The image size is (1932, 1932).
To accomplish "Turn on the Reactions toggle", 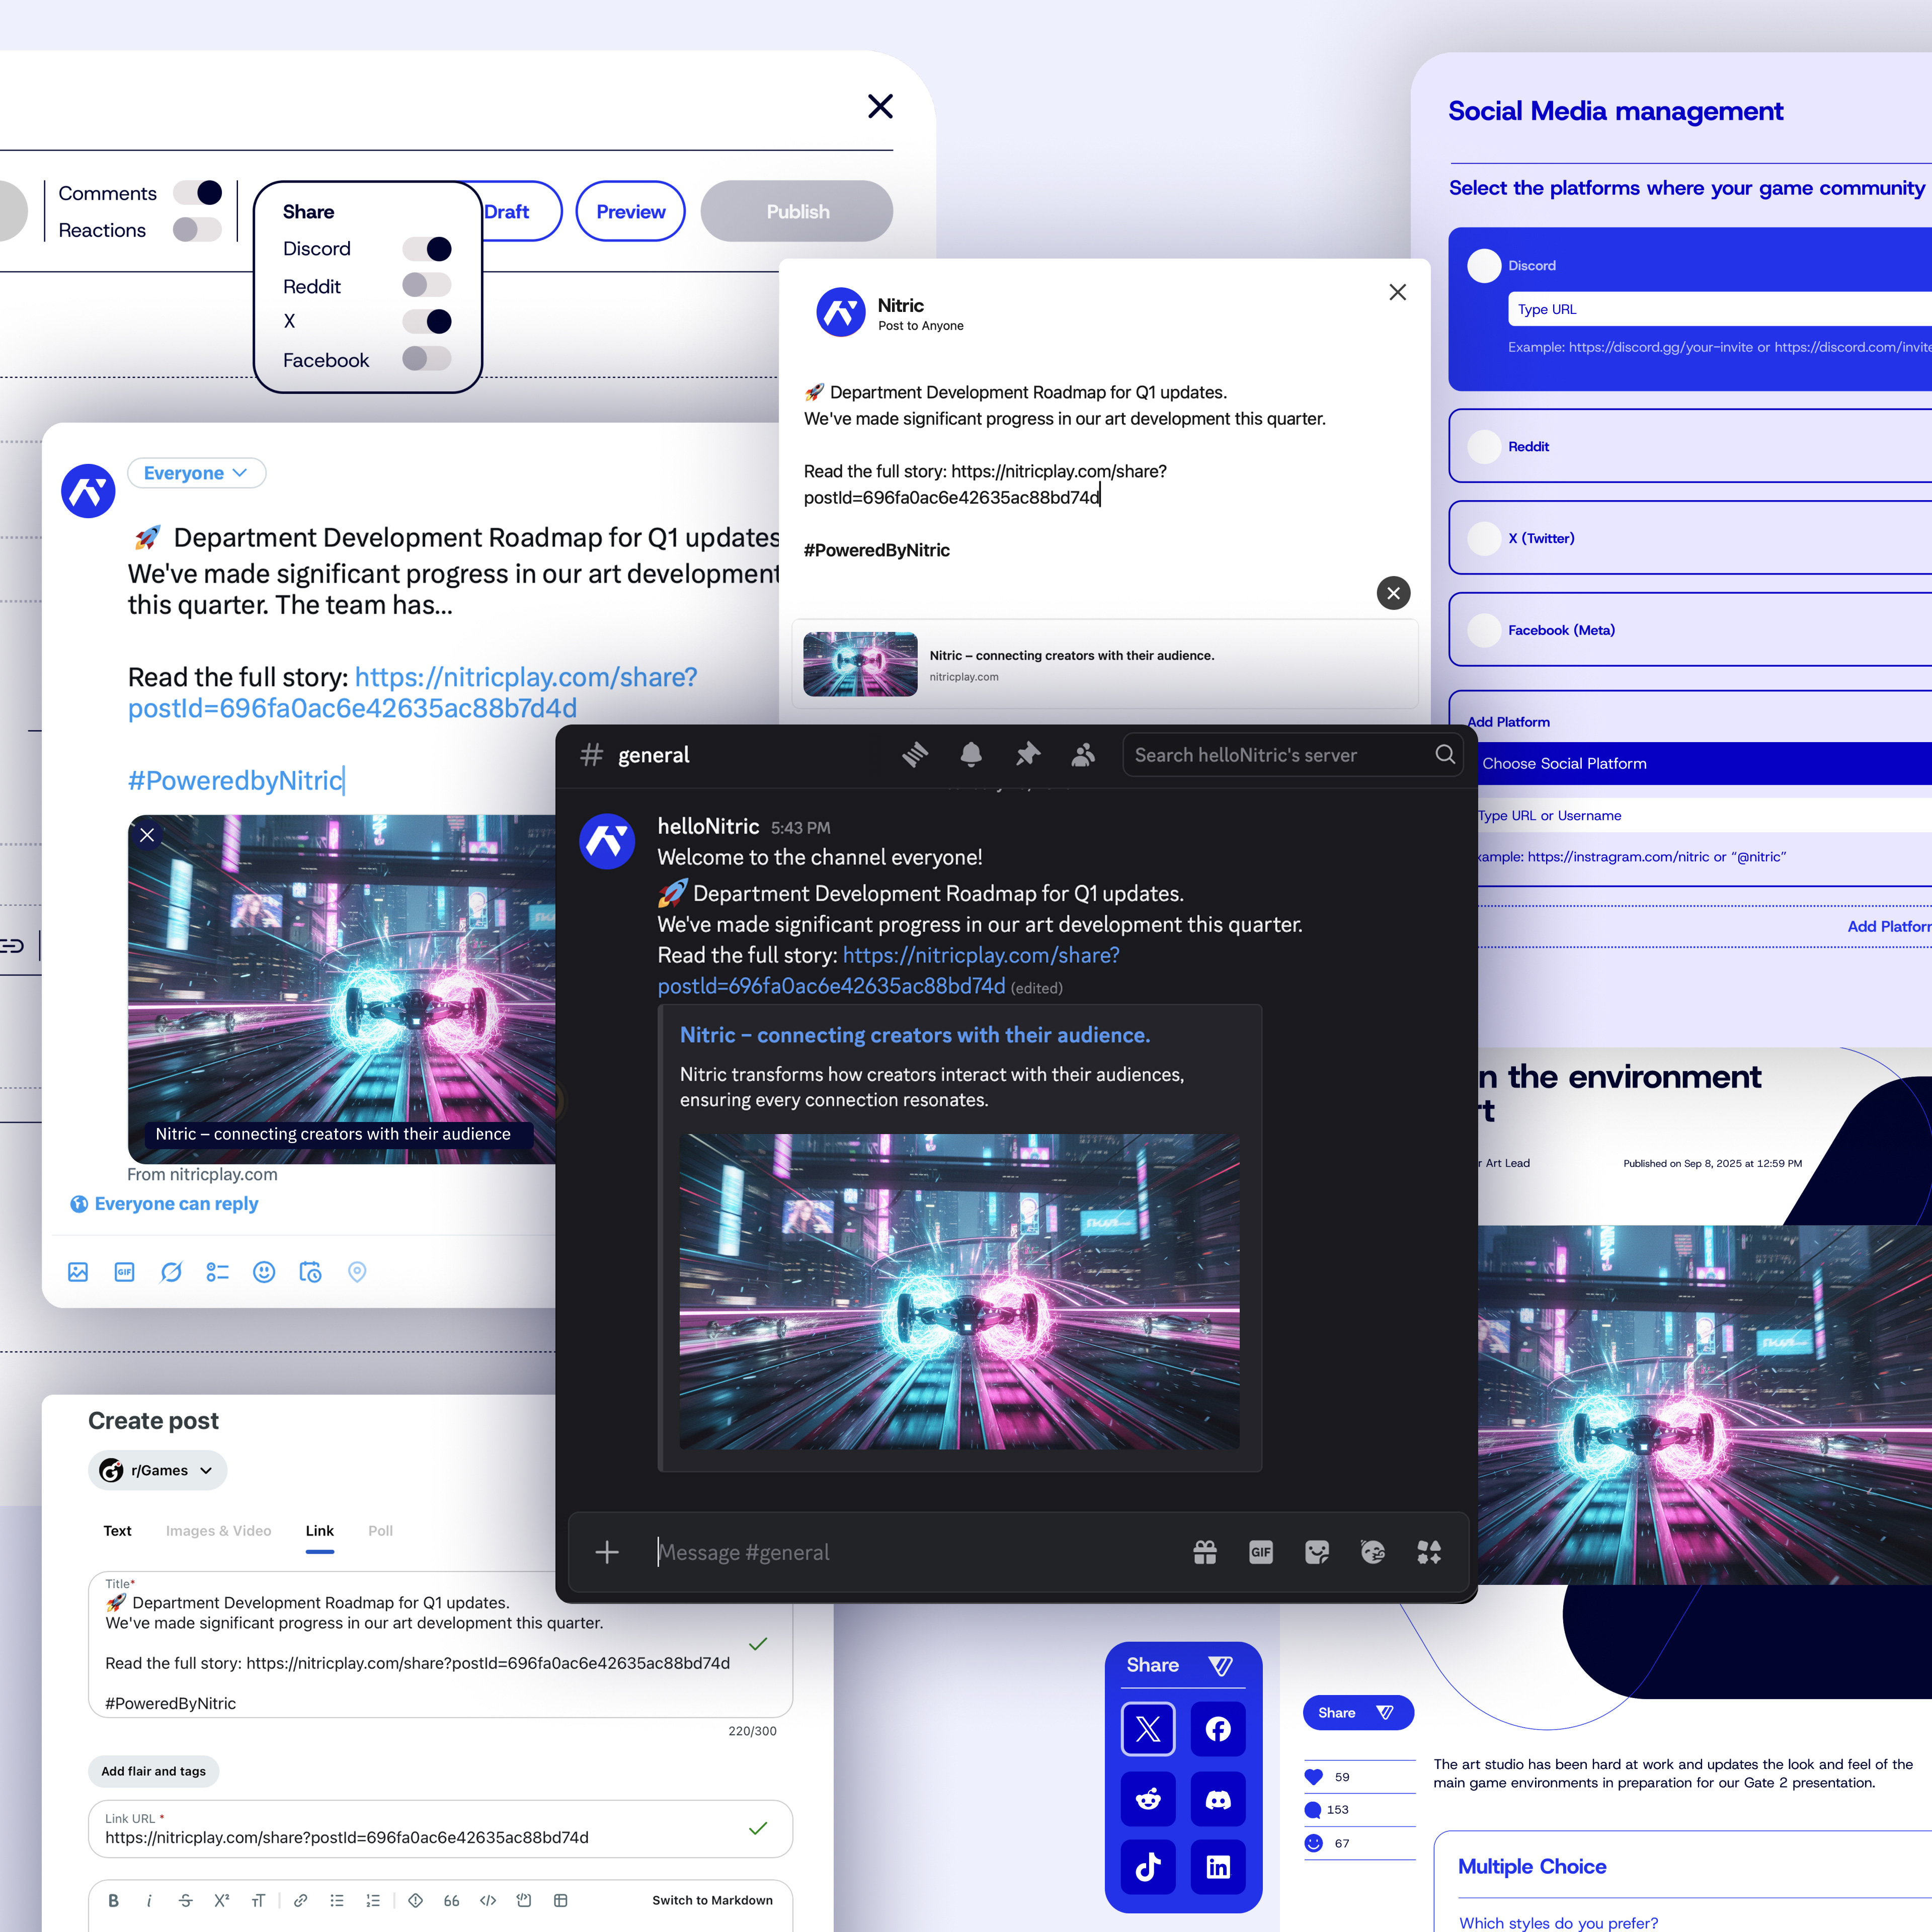I will [197, 229].
